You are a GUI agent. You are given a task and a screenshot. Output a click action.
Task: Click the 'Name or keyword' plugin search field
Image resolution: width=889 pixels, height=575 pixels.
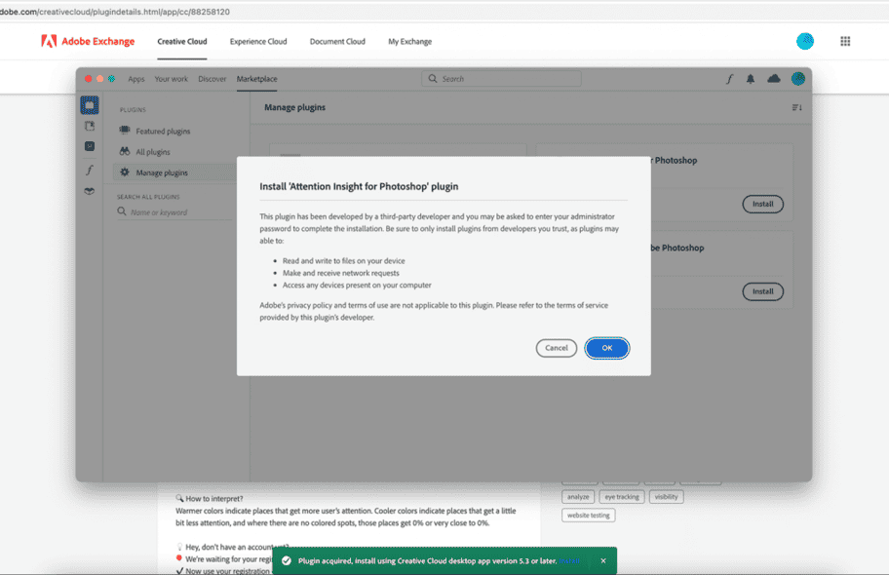pos(174,212)
